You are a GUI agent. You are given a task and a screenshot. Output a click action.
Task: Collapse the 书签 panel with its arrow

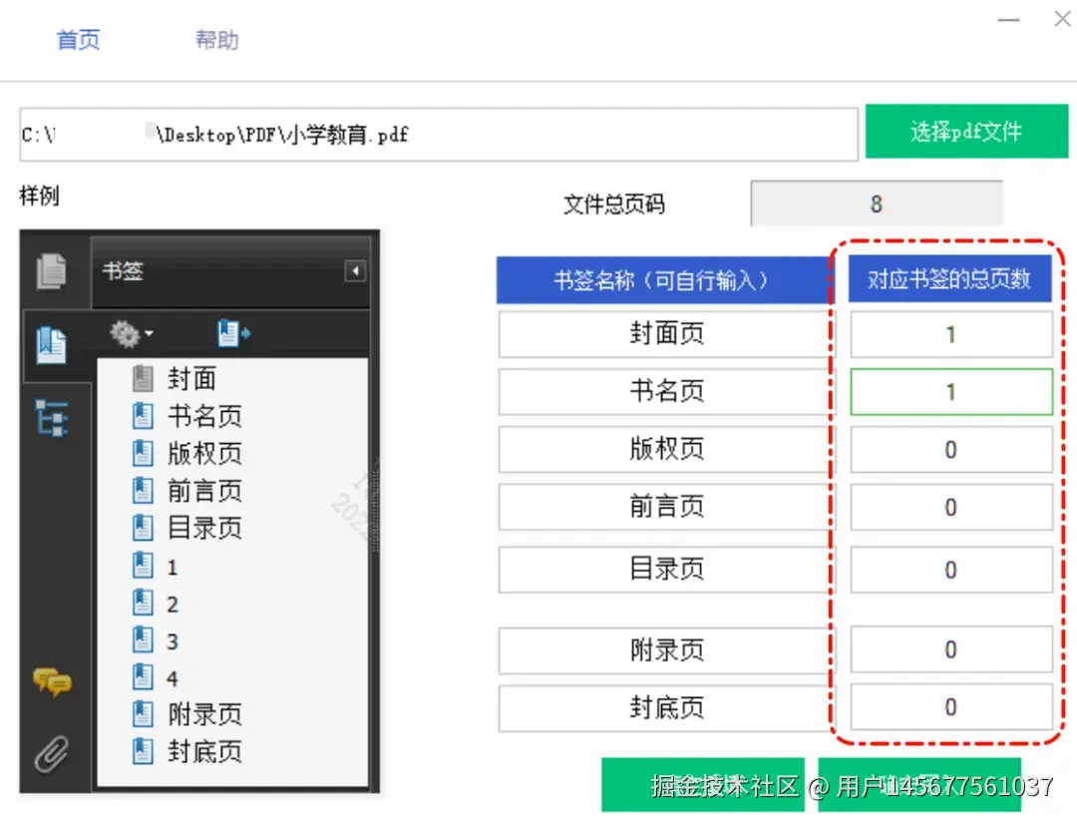tap(355, 271)
